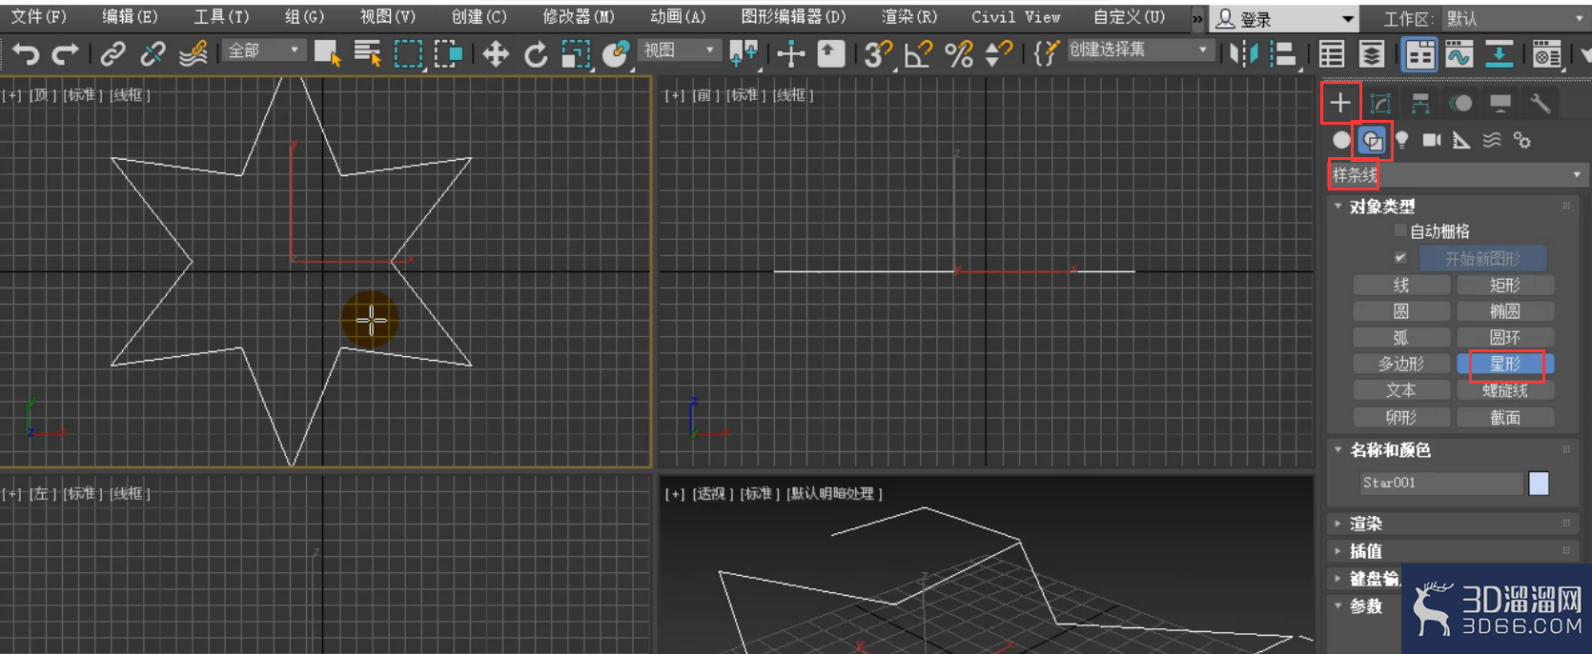Switch to the Utilities wrench tab
1592x654 pixels.
1541,103
